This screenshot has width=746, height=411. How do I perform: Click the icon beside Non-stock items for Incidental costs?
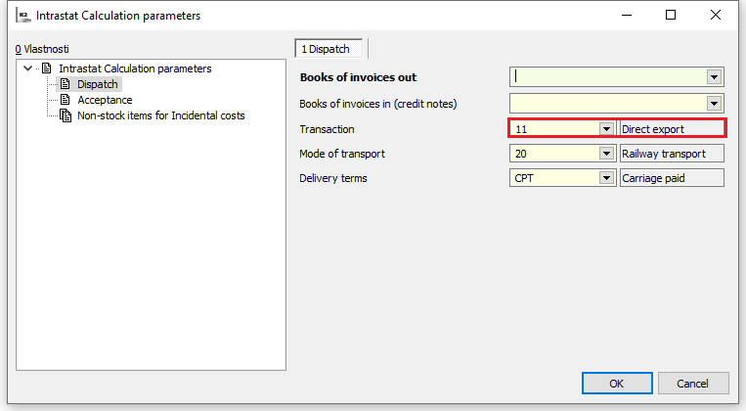tap(66, 115)
